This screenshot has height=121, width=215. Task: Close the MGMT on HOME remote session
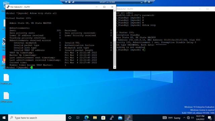pyautogui.click(x=149, y=2)
